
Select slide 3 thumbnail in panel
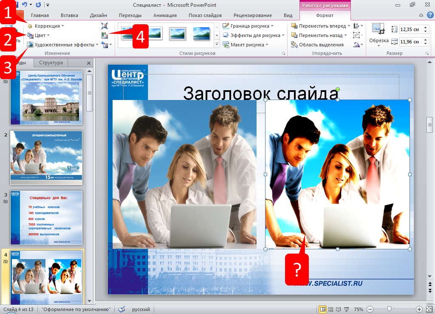pyautogui.click(x=46, y=217)
